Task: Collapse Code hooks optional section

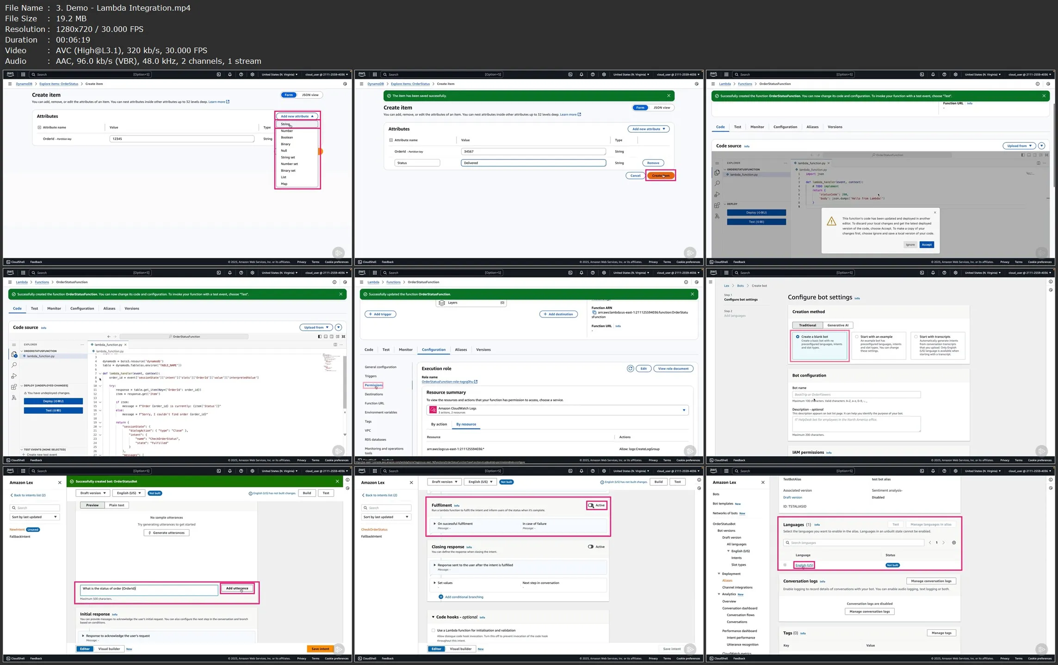Action: (433, 617)
